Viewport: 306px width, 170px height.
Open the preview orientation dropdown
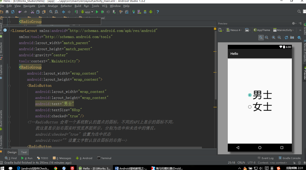click(x=248, y=30)
